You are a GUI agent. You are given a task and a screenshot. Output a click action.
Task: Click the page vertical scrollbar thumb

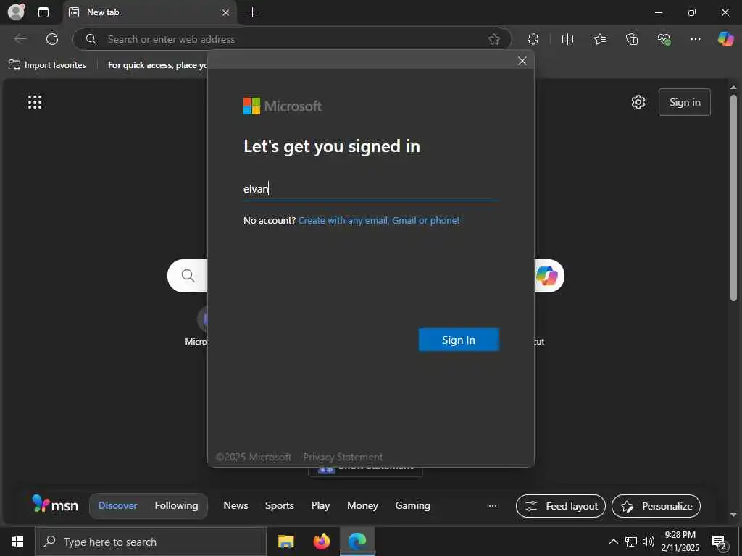733,198
